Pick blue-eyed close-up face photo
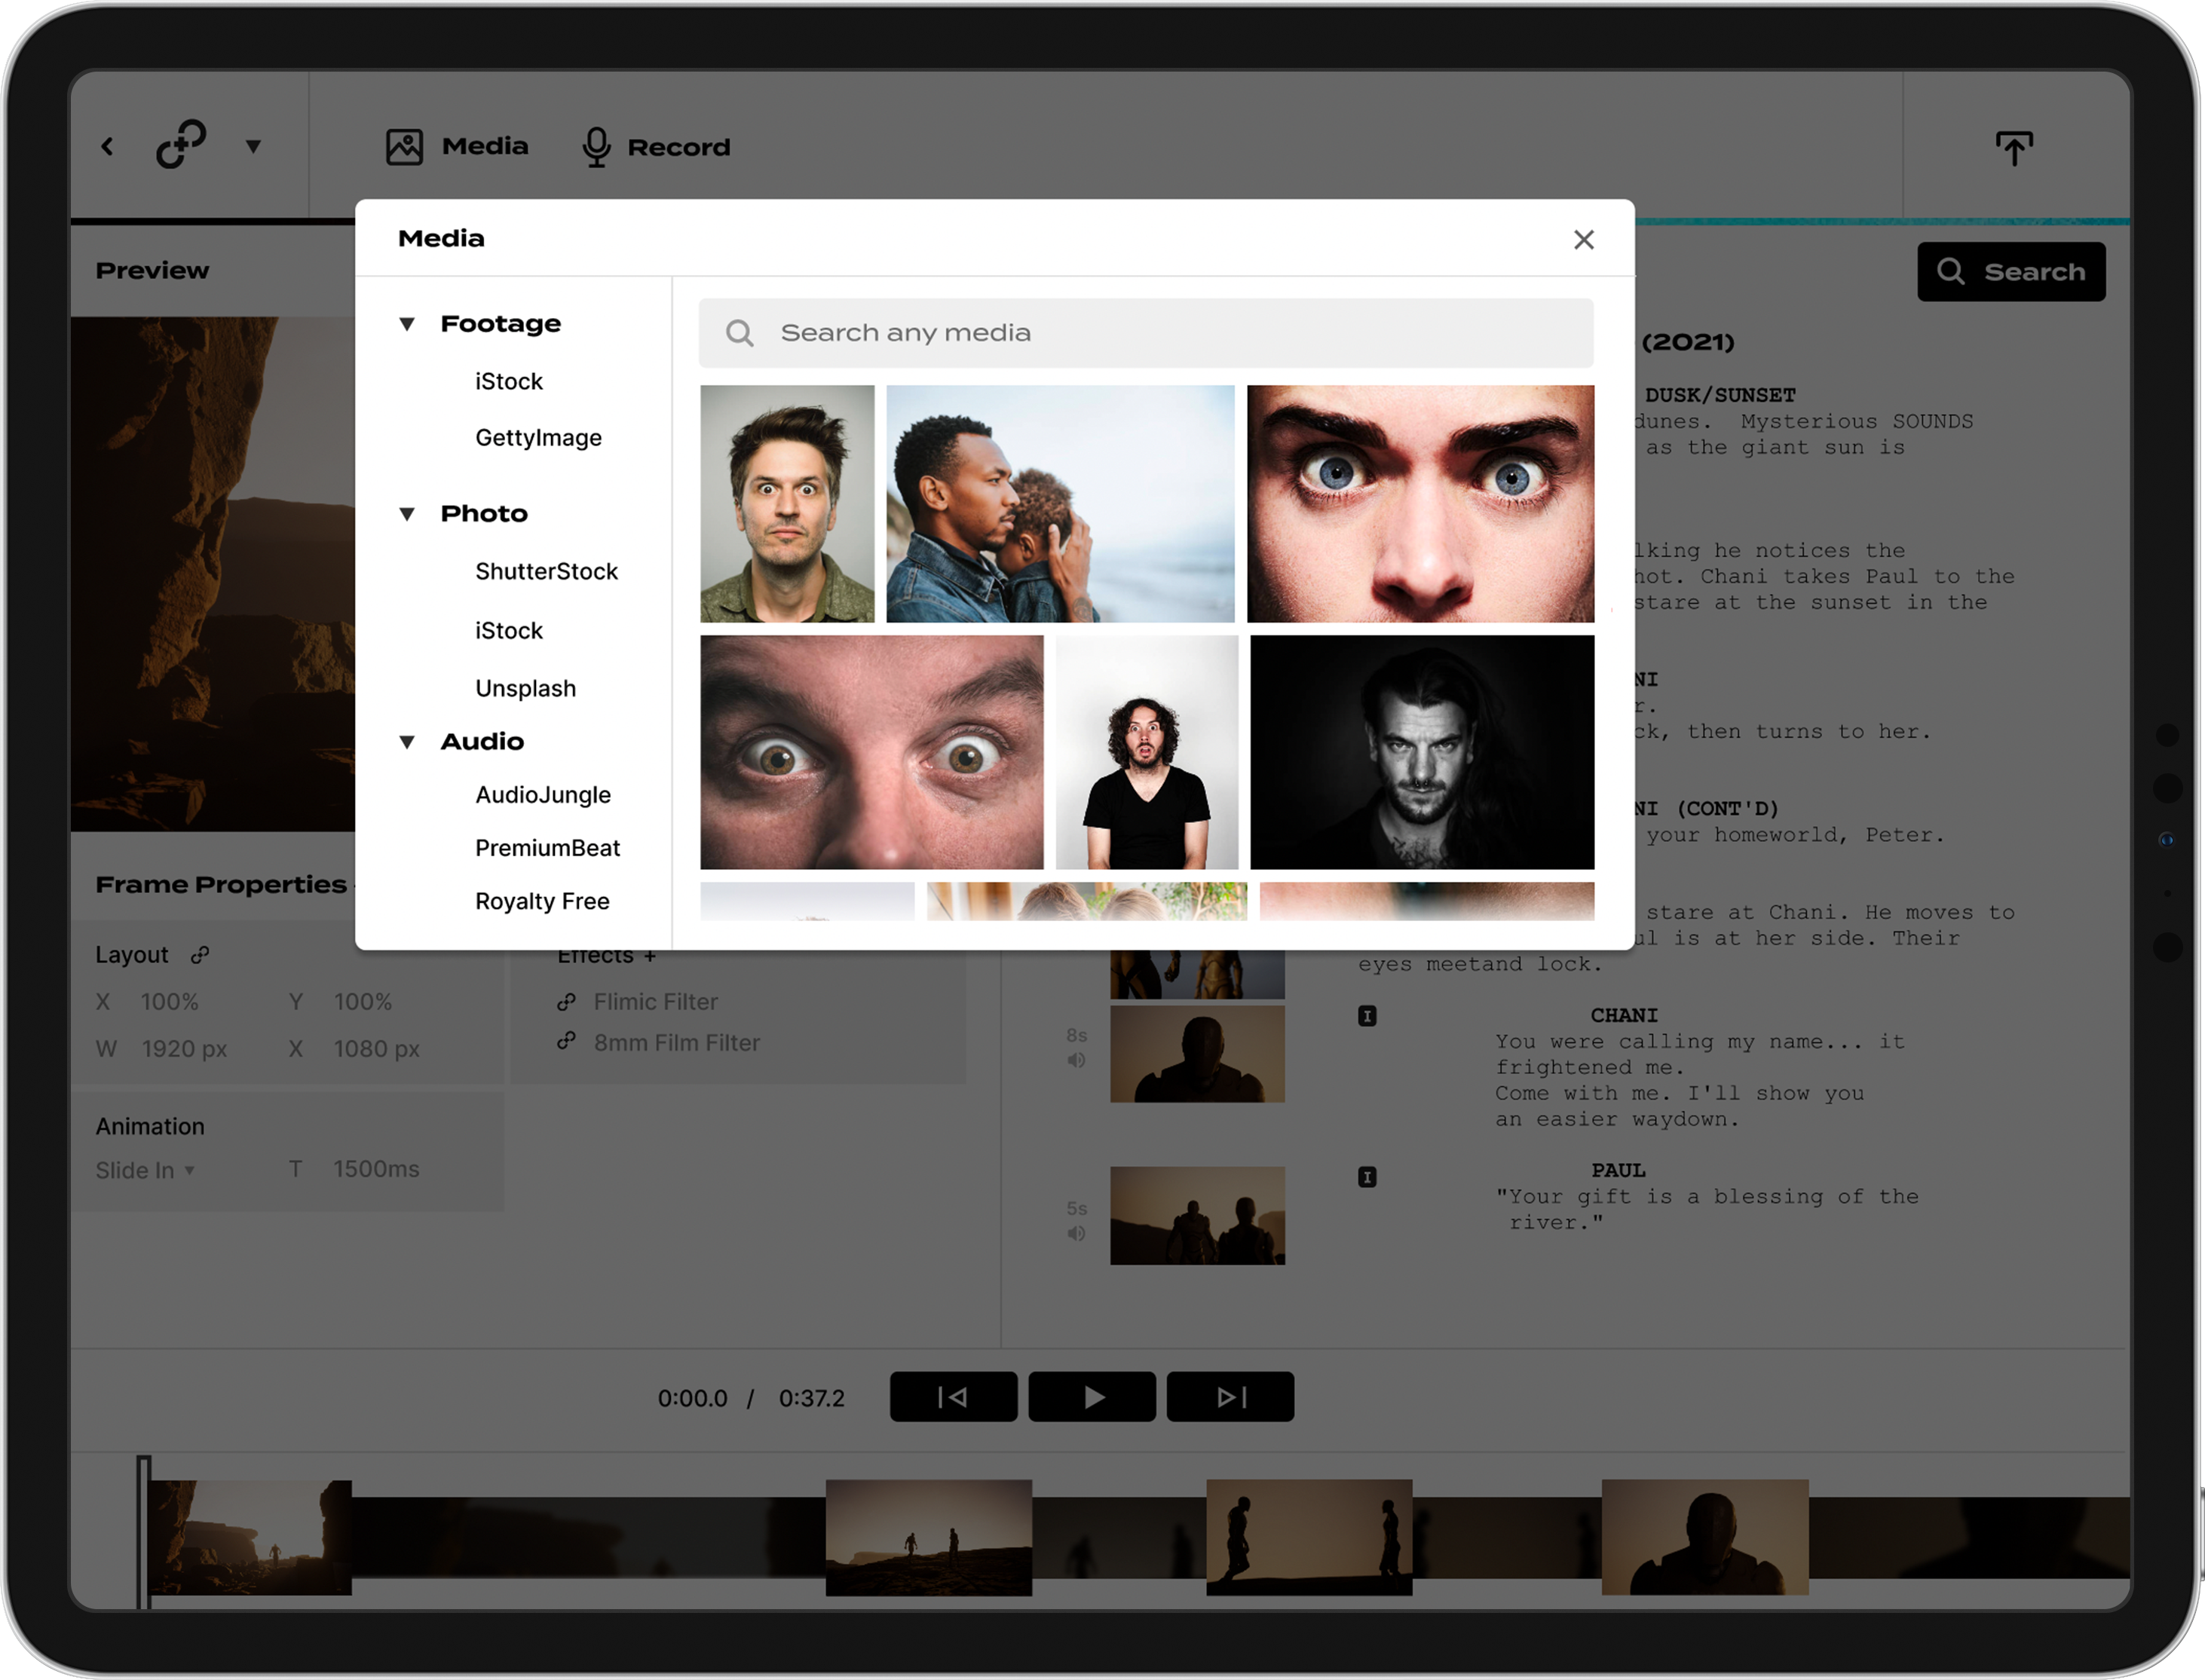2205x1680 pixels. (x=1420, y=504)
